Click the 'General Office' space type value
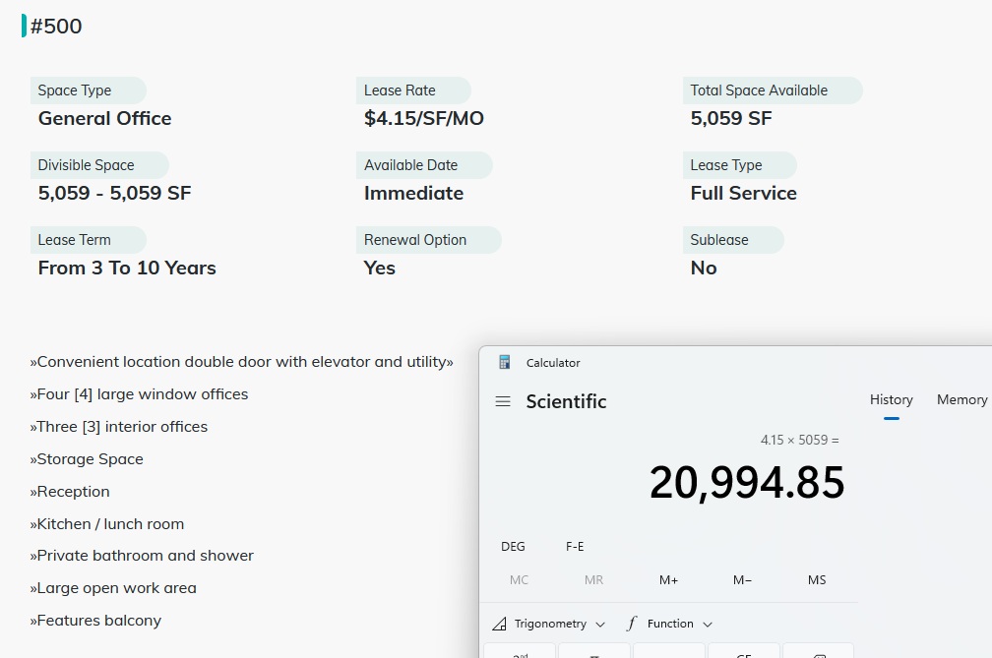Screen dimensions: 992x658 click(x=105, y=118)
